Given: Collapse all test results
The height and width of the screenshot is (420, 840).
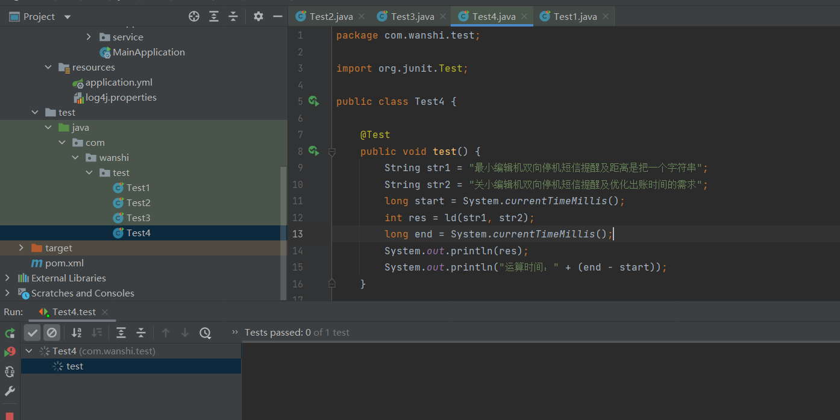Looking at the screenshot, I should pos(141,333).
